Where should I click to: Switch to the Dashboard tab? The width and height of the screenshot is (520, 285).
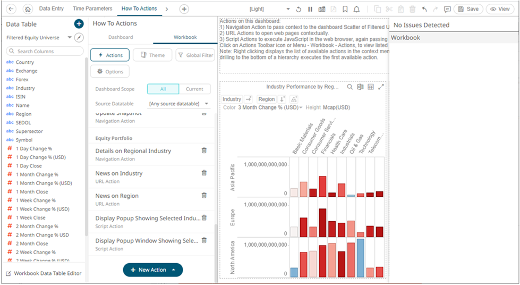point(121,37)
